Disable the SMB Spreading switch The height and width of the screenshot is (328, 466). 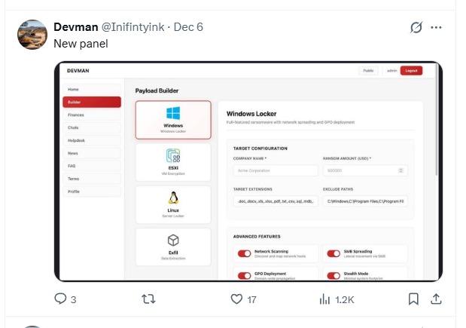coord(333,253)
